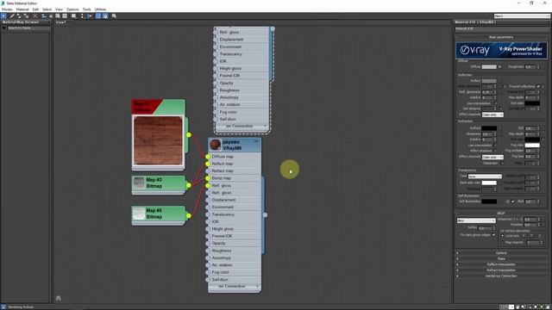Select the arrow Select tool in toolbar

(x=3, y=15)
